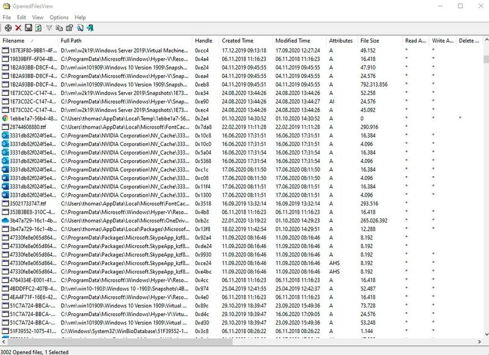The image size is (489, 355).
Task: Sort by the Filename column header
Action: click(29, 40)
